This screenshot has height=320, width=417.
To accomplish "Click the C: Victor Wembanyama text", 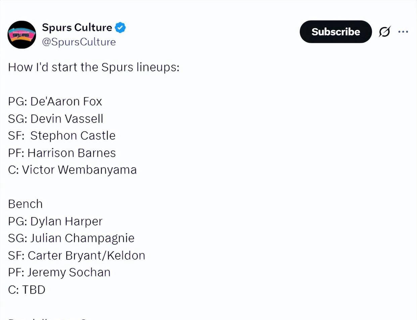I will click(72, 170).
